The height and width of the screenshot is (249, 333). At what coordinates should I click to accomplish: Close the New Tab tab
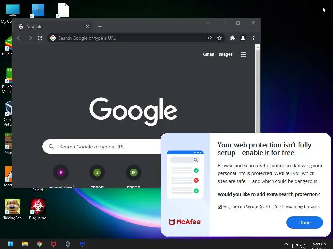(87, 27)
